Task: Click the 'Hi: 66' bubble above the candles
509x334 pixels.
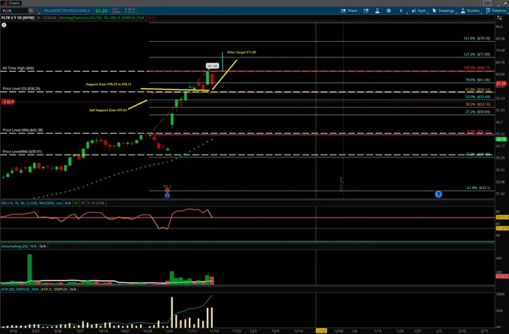Action: coord(213,66)
